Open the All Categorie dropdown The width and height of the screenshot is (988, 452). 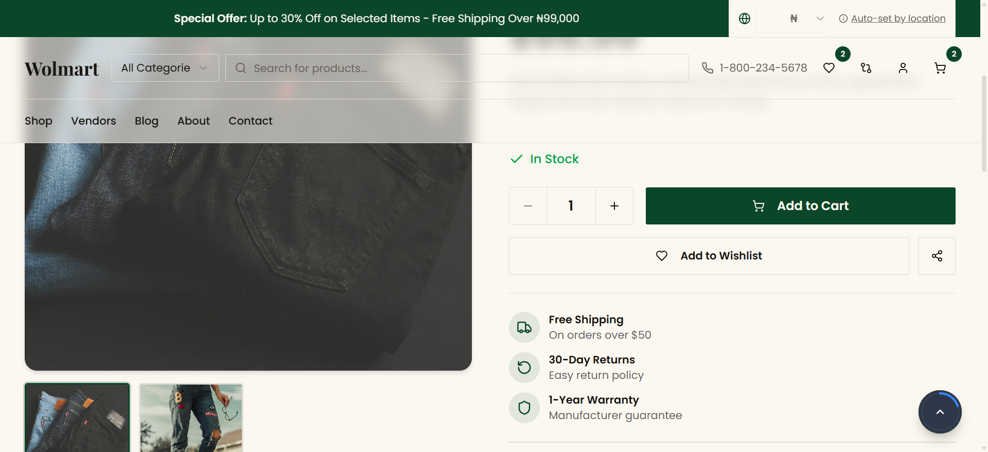164,67
